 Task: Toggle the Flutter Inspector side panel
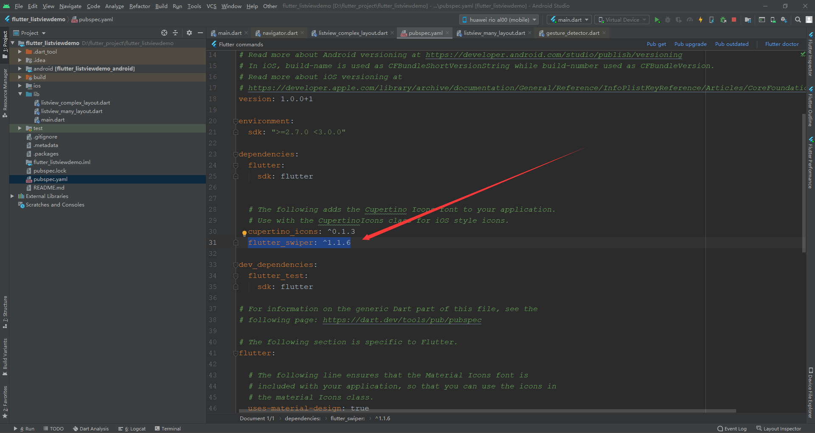pos(810,54)
